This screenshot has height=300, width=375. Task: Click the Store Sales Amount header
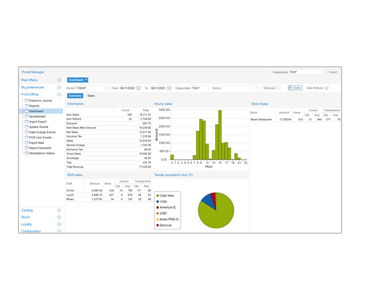284,113
